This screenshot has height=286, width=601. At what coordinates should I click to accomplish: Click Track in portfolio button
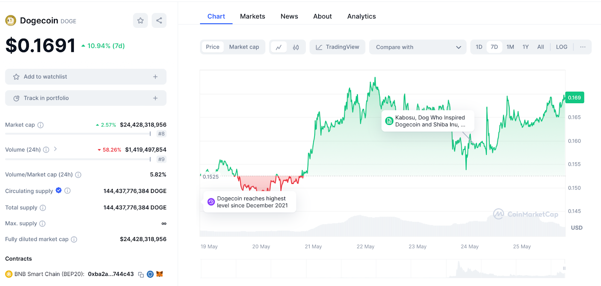(86, 98)
